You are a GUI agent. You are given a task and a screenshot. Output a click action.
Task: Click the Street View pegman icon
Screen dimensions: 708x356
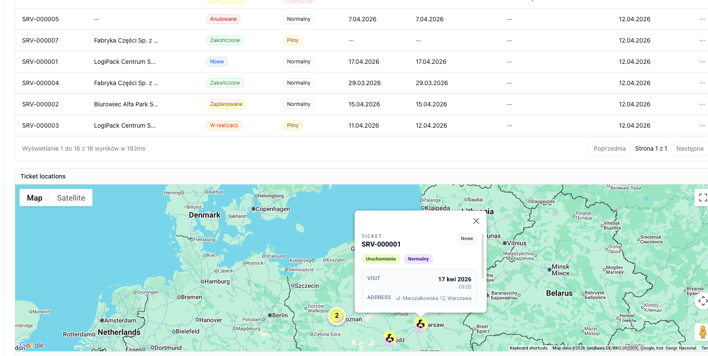click(x=703, y=332)
